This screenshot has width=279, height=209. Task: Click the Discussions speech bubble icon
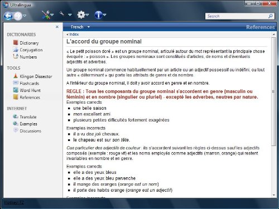[16, 130]
